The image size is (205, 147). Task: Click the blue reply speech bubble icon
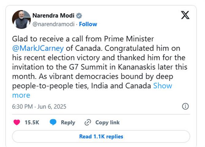pos(53,122)
